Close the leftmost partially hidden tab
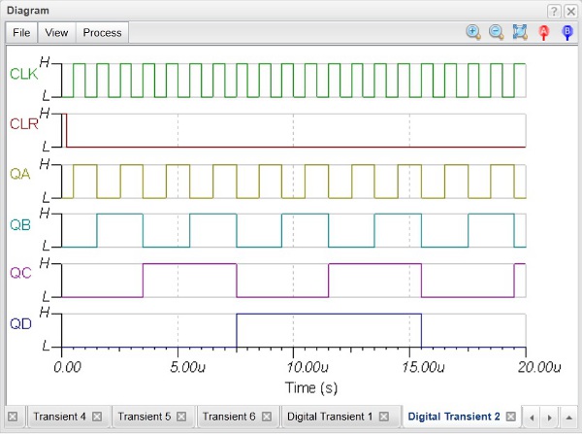This screenshot has width=582, height=434. pos(13,417)
